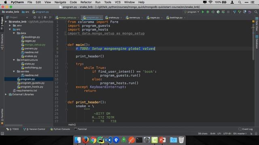Open Firefox from the Dock
The image size is (259, 145).
pos(85,140)
